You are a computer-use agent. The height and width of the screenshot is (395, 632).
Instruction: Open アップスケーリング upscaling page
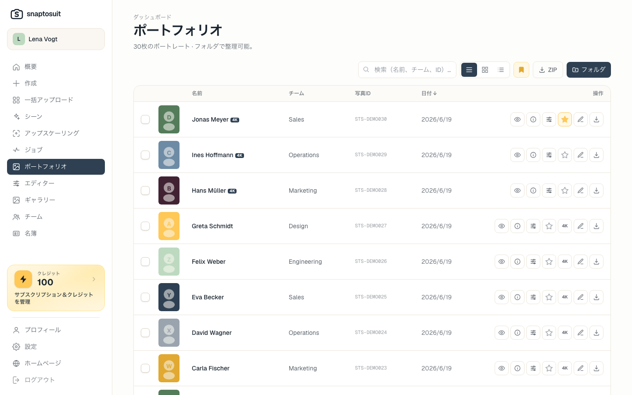click(x=56, y=133)
